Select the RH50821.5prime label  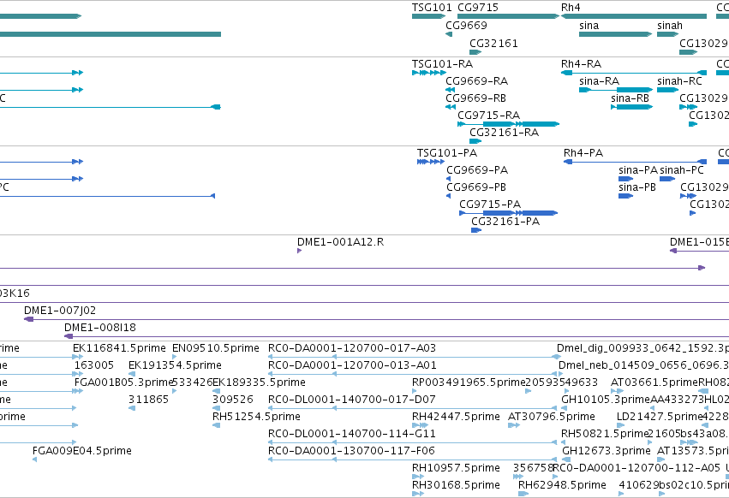point(605,434)
